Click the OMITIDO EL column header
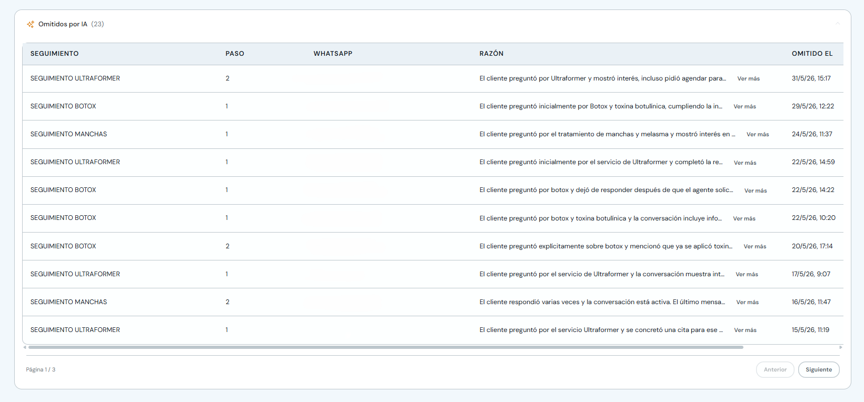 tap(812, 54)
